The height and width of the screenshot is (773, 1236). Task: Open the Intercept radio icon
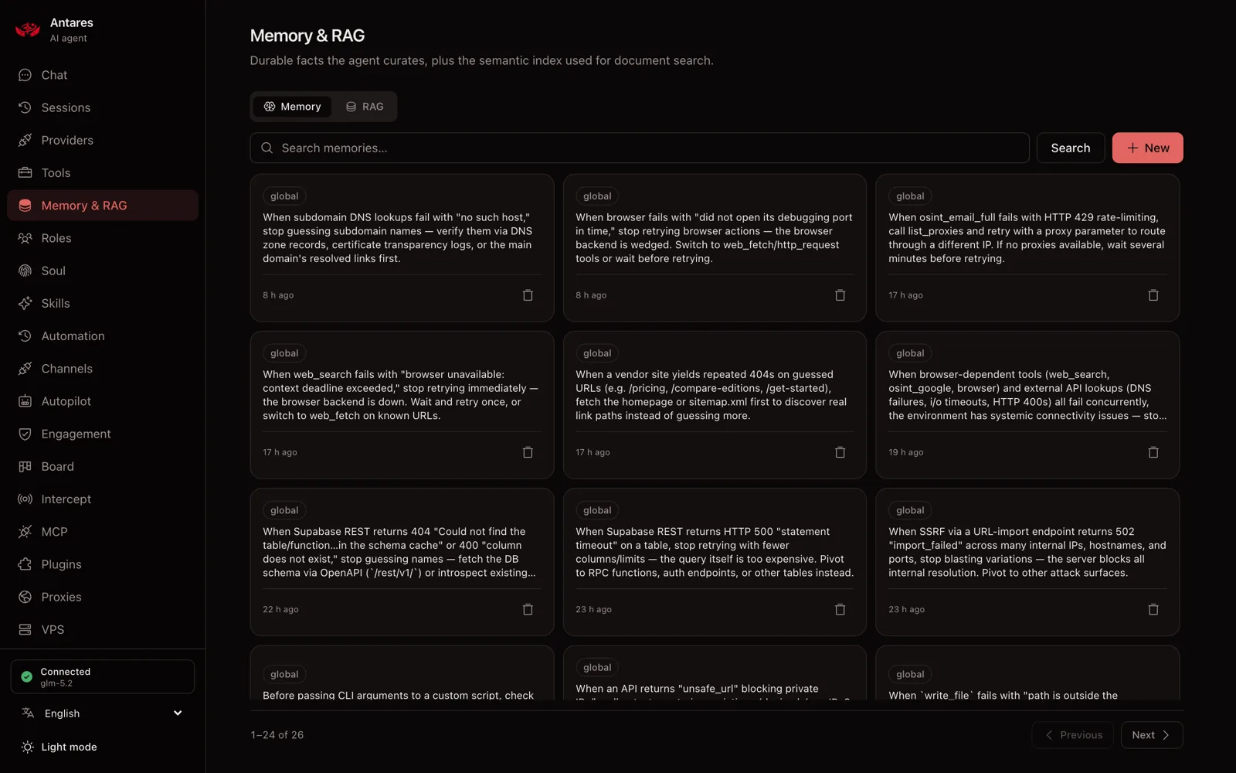(25, 499)
